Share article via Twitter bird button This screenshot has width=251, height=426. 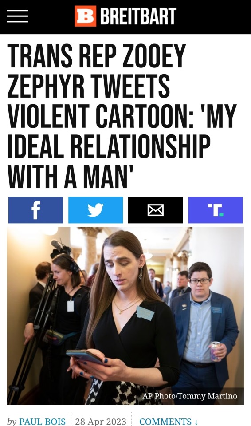(96, 210)
